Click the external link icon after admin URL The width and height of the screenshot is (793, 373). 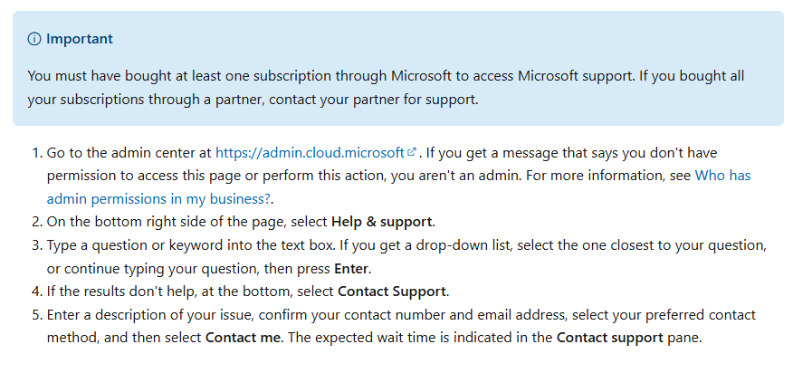pyautogui.click(x=413, y=152)
